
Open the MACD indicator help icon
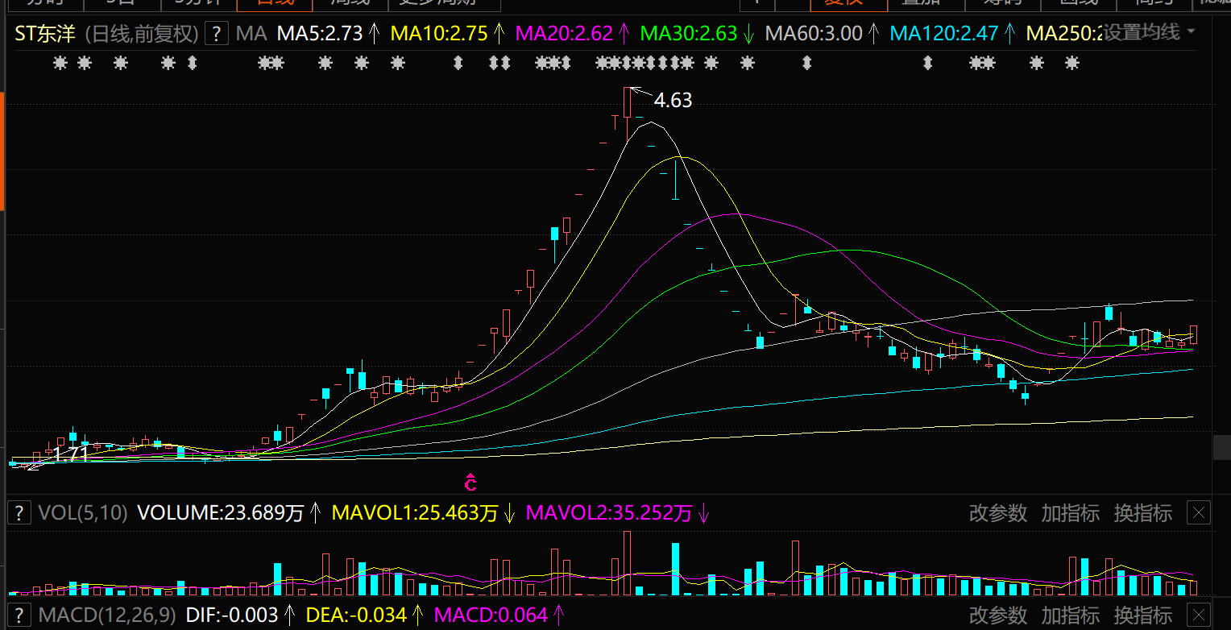(19, 615)
